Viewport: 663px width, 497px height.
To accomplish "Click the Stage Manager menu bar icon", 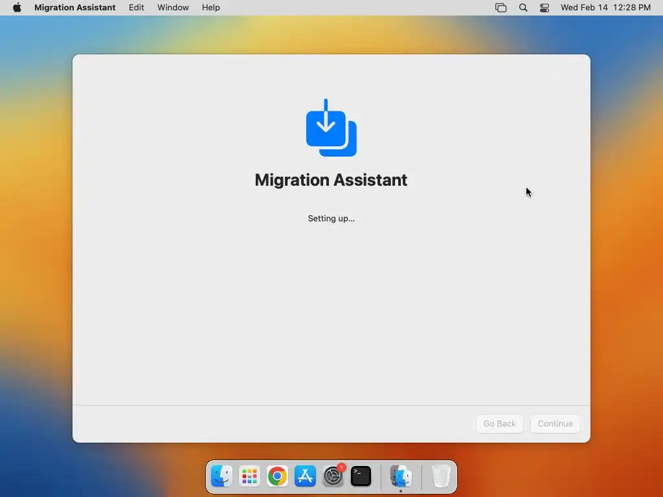I will coord(500,8).
